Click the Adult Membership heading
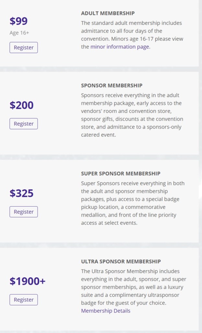 [108, 13]
